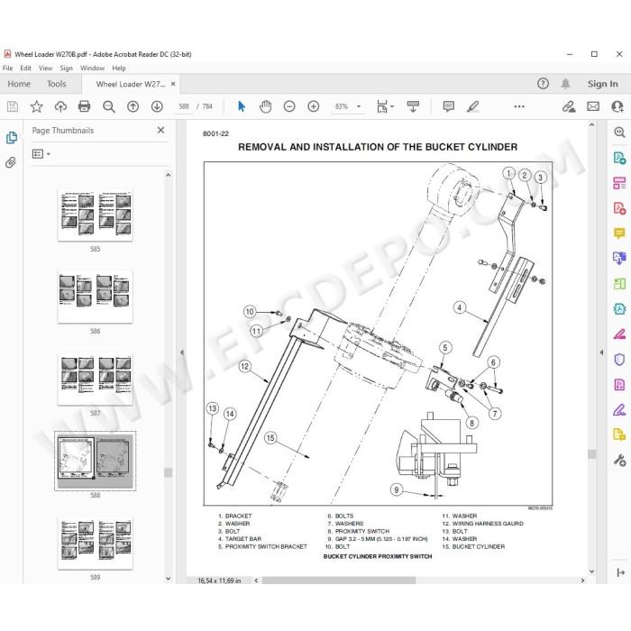631x631 pixels.
Task: Add a comment with the sticky note tool
Action: pos(448,106)
